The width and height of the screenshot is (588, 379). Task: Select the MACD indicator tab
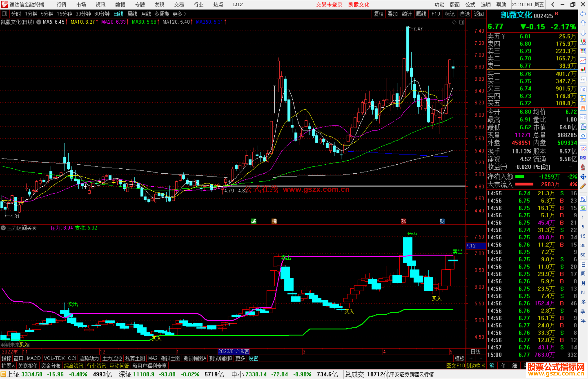[x=34, y=358]
